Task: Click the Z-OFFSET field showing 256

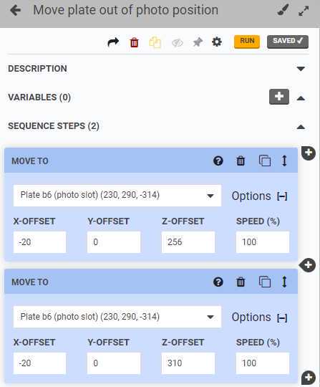Action: point(188,242)
